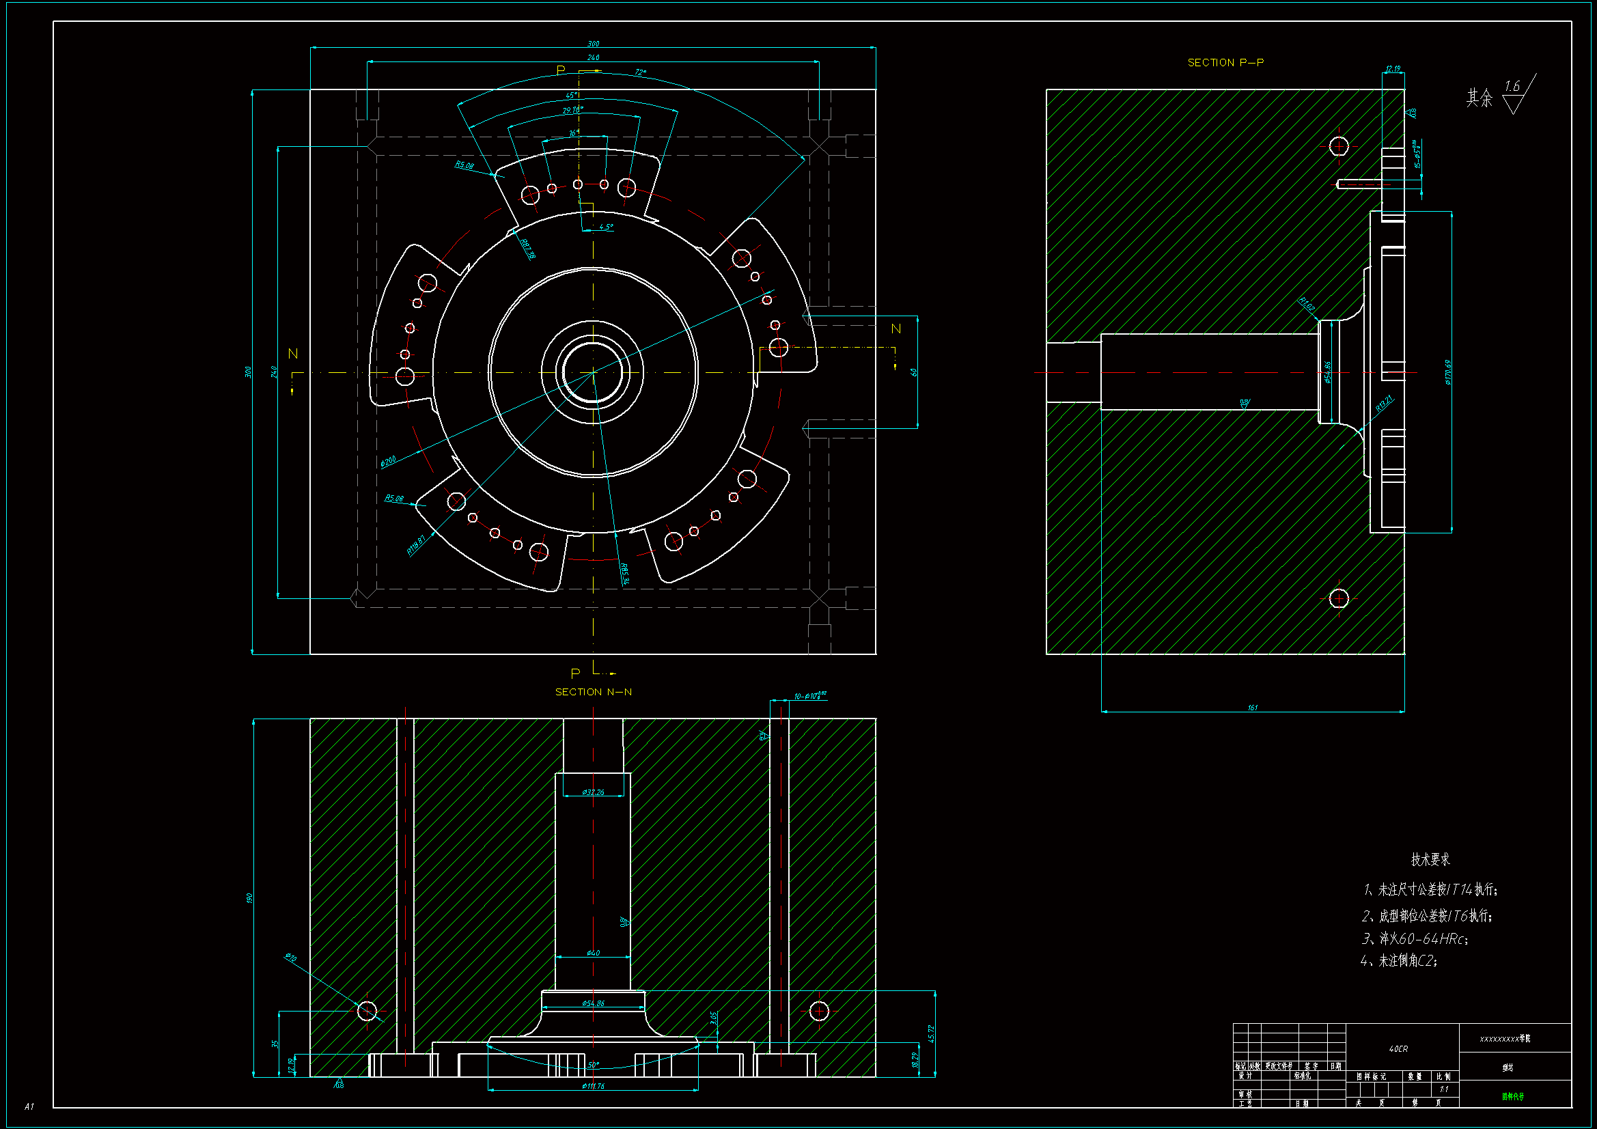Click the SECTION P-P view title

[1225, 63]
